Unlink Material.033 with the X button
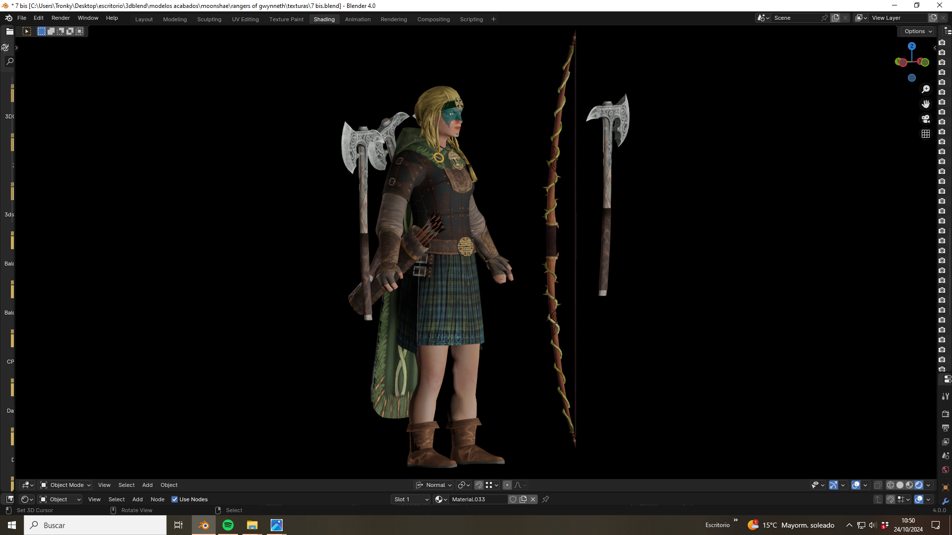The image size is (952, 535). point(533,499)
